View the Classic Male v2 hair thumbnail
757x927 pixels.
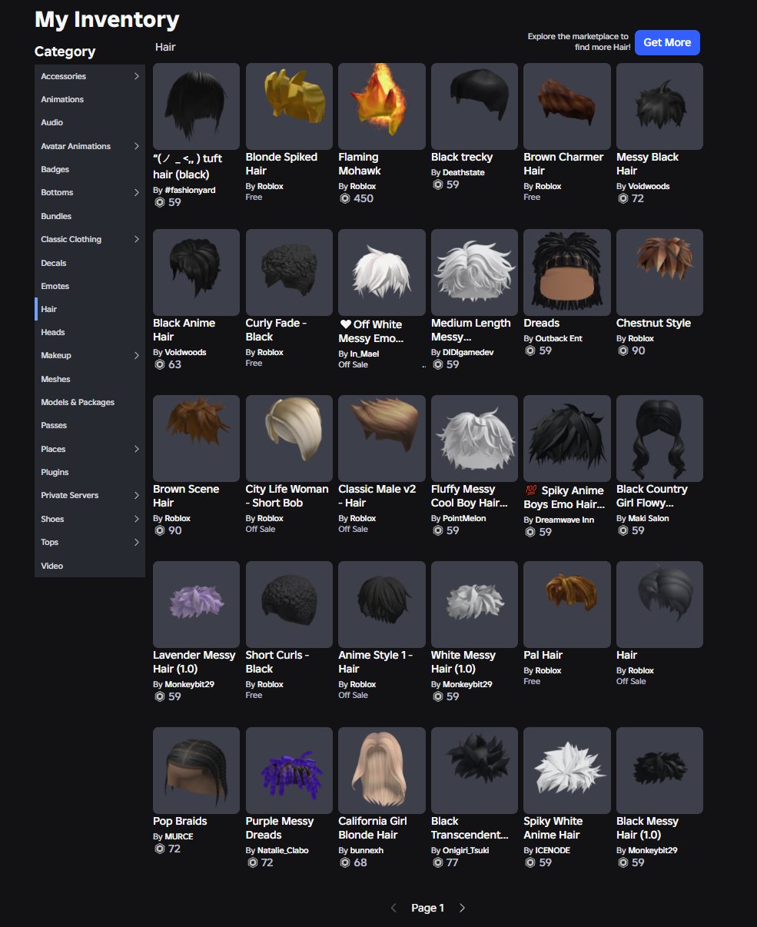[382, 438]
